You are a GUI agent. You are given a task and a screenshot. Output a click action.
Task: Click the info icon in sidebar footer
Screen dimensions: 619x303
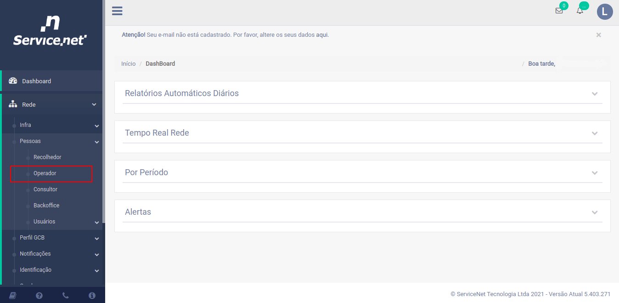click(92, 296)
